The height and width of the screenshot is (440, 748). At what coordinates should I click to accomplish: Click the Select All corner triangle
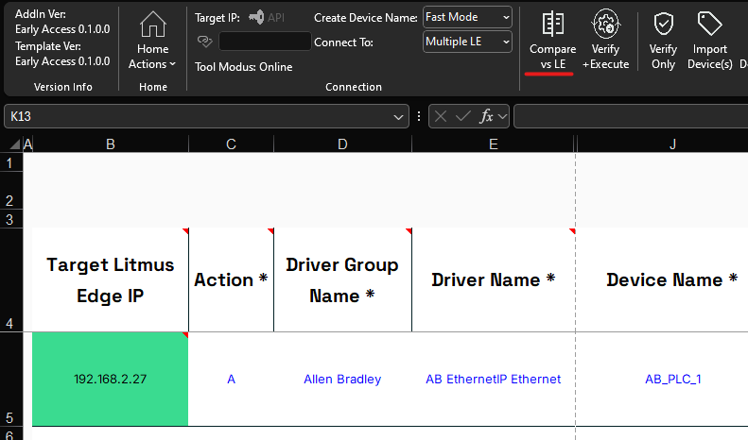[x=15, y=144]
